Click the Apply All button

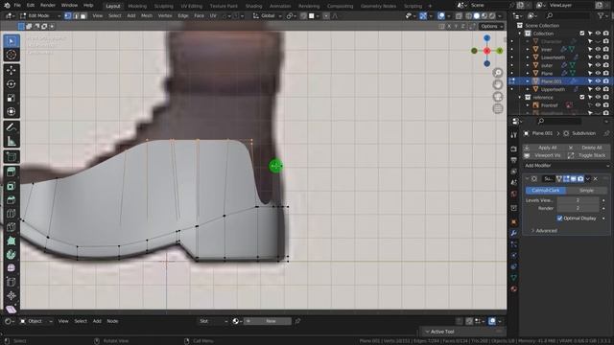(x=544, y=148)
